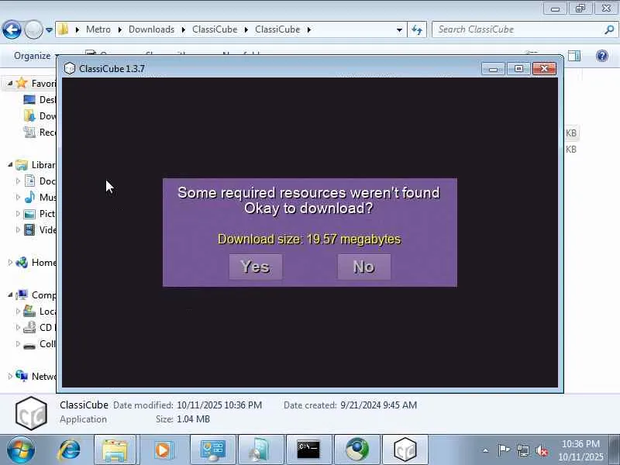
Task: Minimize the ClassiCube game window
Action: (x=493, y=69)
